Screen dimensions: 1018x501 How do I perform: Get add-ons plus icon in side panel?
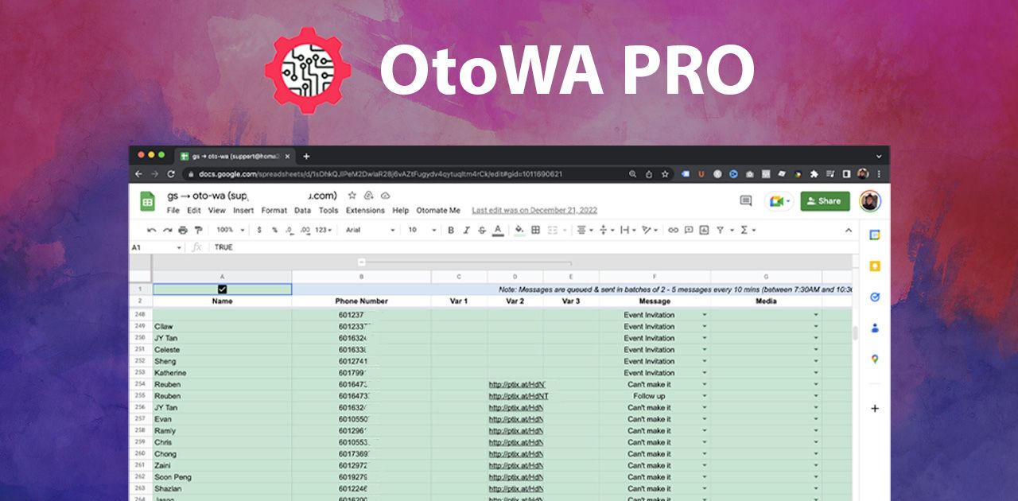[875, 408]
